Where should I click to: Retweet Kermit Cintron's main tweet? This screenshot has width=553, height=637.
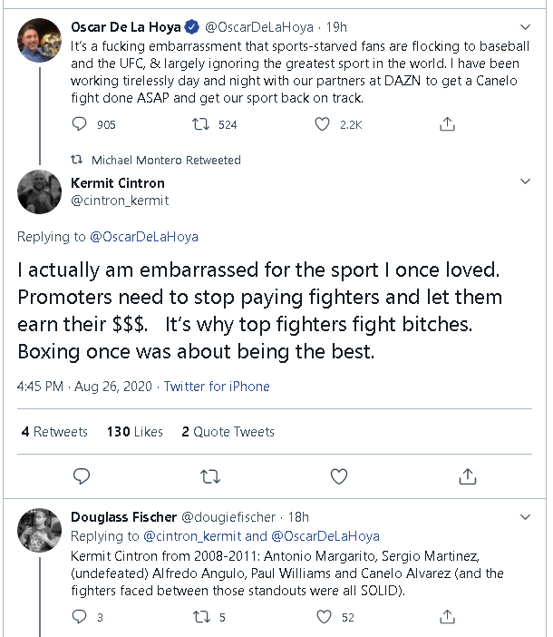(x=209, y=475)
